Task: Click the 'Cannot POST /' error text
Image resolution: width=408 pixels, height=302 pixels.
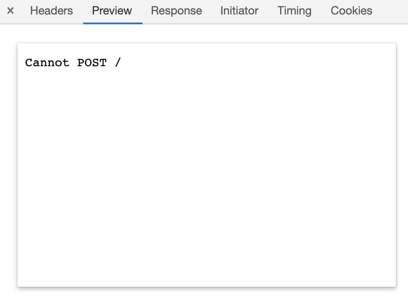Action: pos(73,63)
